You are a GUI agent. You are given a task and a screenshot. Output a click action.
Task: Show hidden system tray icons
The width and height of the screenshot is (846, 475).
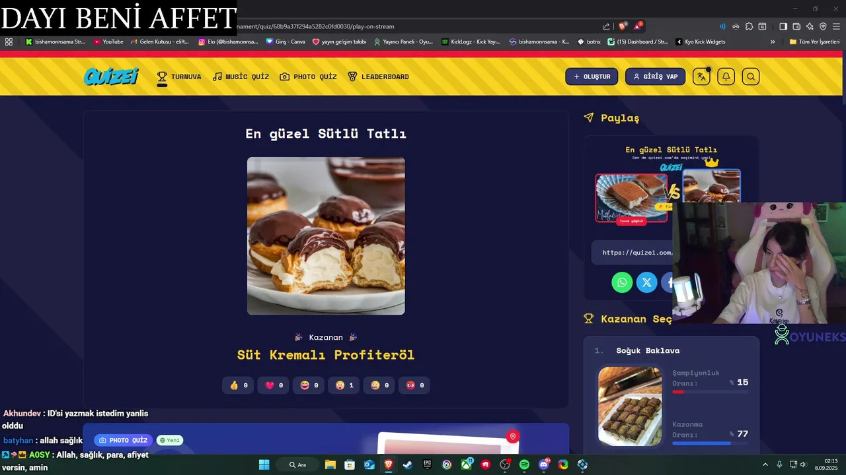point(765,464)
